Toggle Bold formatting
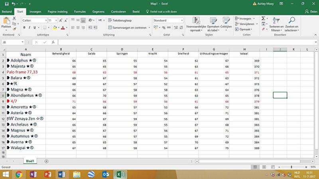This screenshot has height=179, width=319. [x=24, y=27]
